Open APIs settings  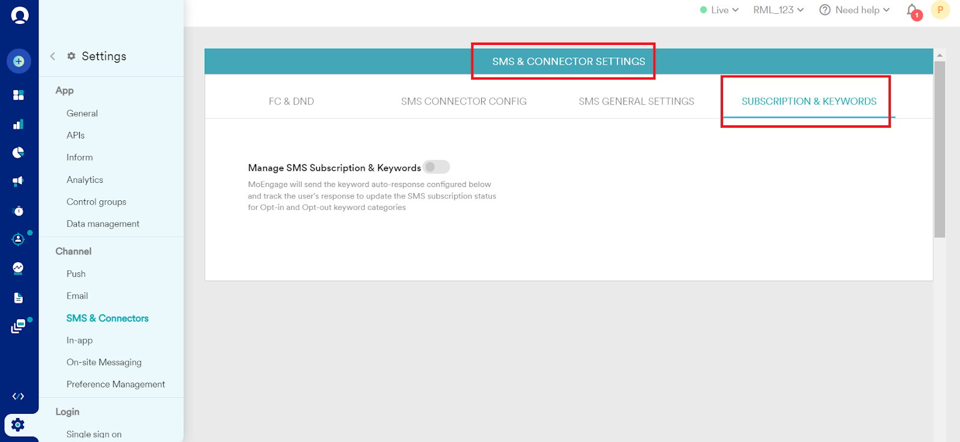click(x=76, y=136)
